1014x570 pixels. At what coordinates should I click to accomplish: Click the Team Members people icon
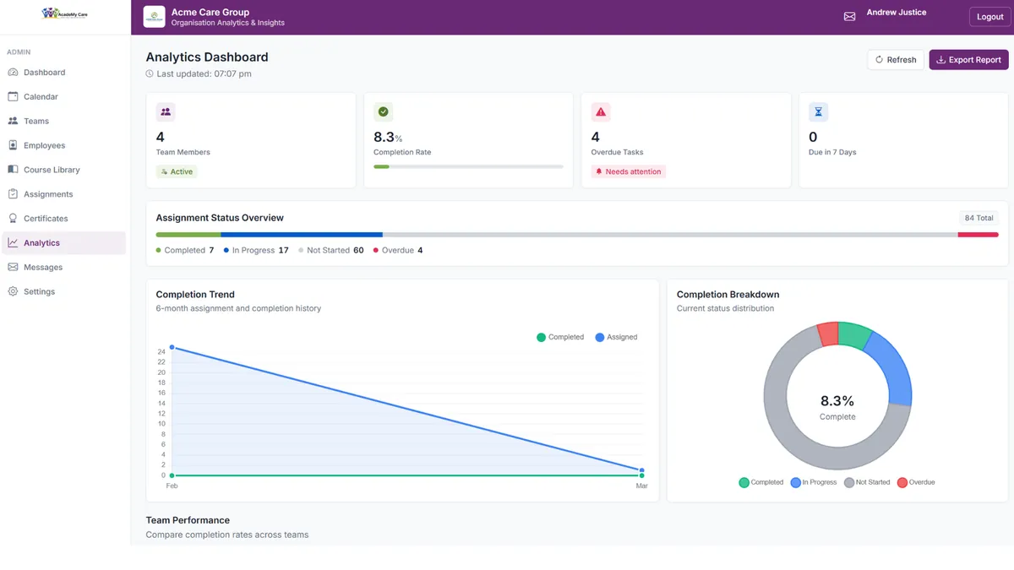click(166, 111)
